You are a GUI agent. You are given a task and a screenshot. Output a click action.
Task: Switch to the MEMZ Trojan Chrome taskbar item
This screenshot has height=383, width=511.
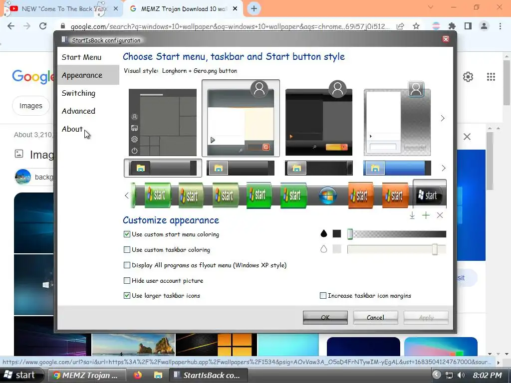tap(87, 375)
